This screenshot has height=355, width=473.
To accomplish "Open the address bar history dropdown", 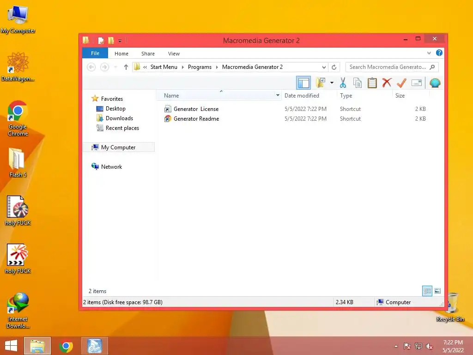I will (x=324, y=67).
